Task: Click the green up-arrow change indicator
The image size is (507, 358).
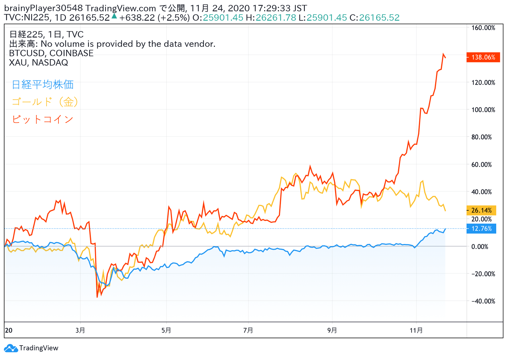Action: point(114,16)
